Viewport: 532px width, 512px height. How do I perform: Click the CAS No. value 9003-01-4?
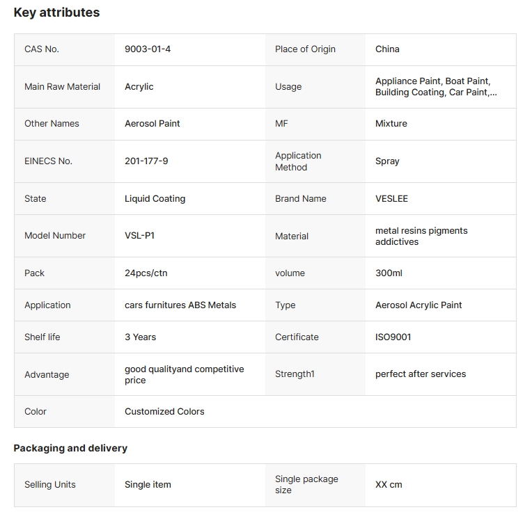click(148, 49)
